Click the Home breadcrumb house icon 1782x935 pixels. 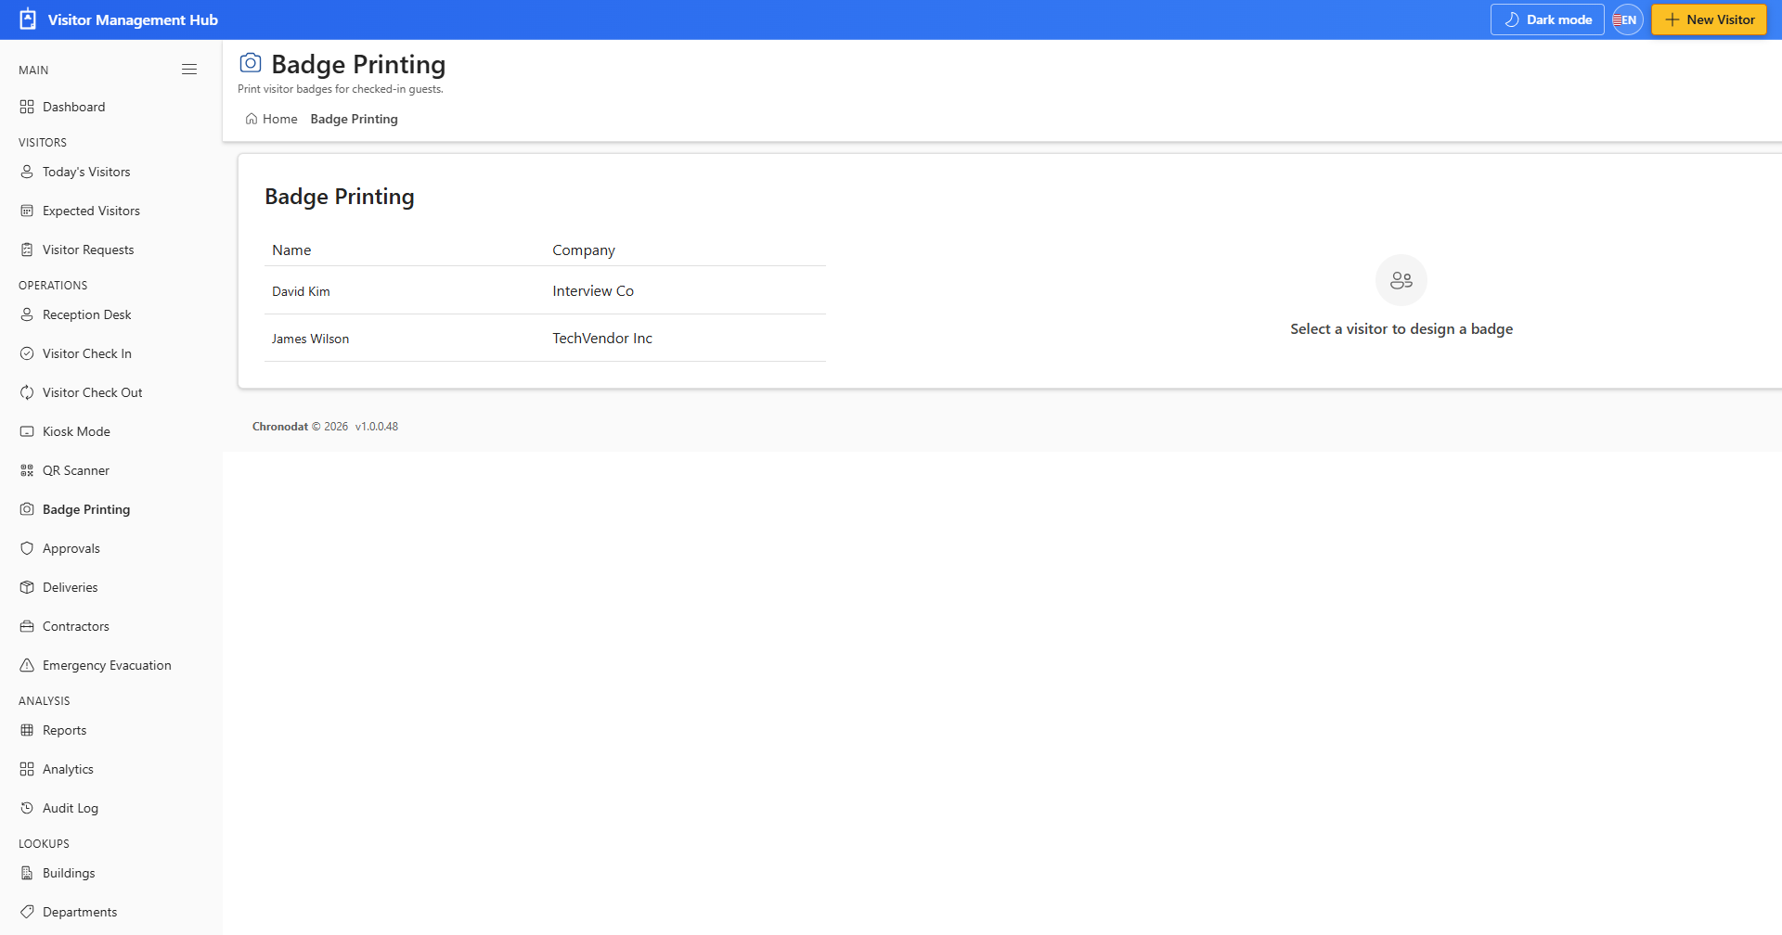tap(252, 119)
